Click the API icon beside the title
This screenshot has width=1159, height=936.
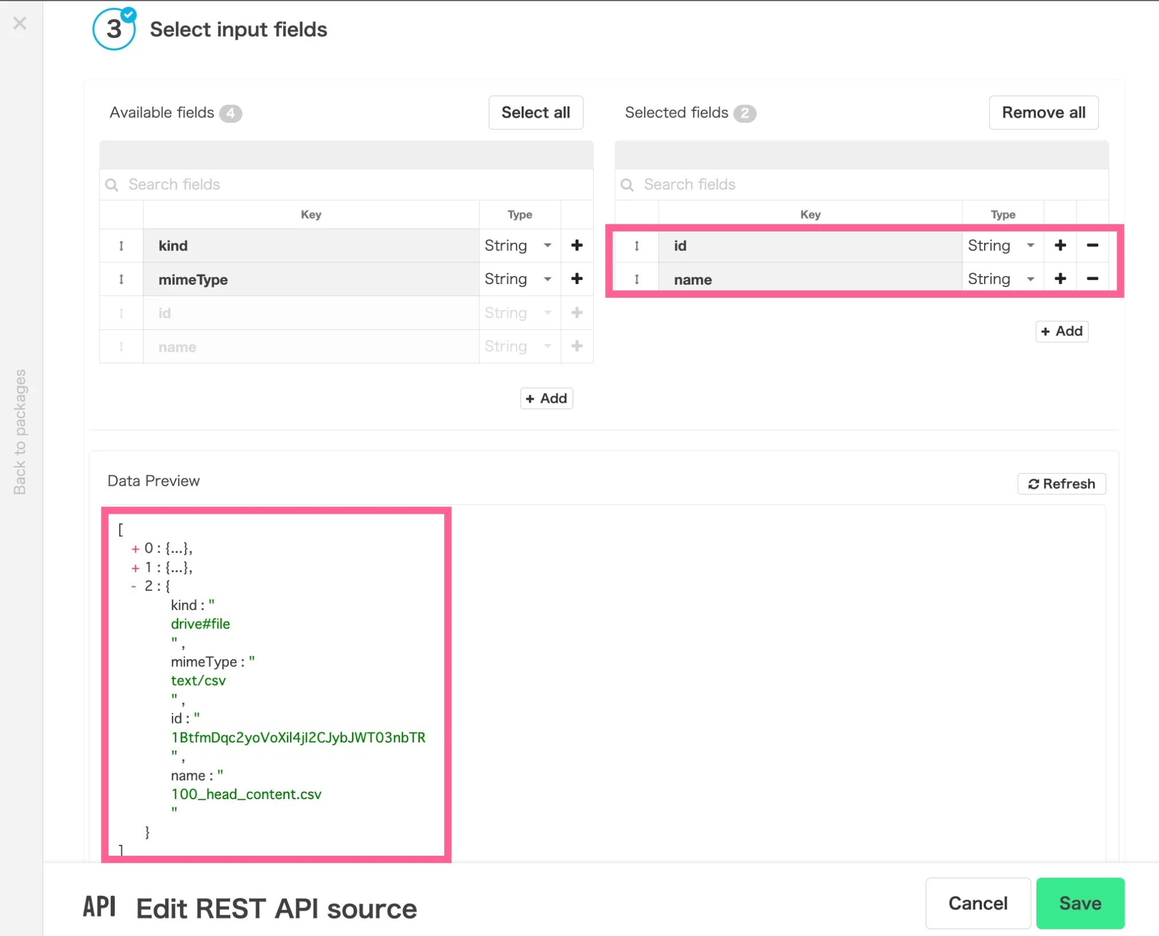click(99, 907)
